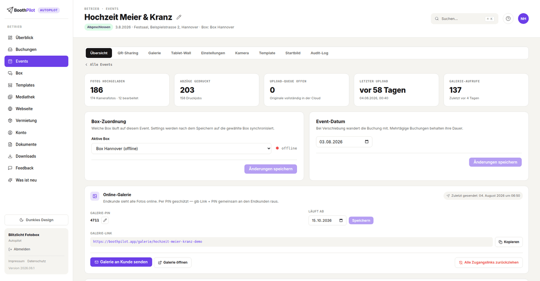Screen dimensions: 540x281
Task: Click the Abzüge gedruckt value 203
Action: (187, 90)
